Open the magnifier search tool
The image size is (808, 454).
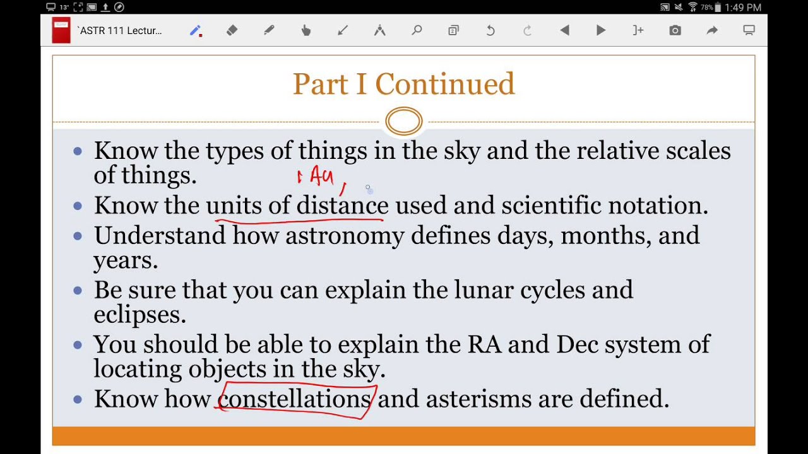click(x=417, y=30)
